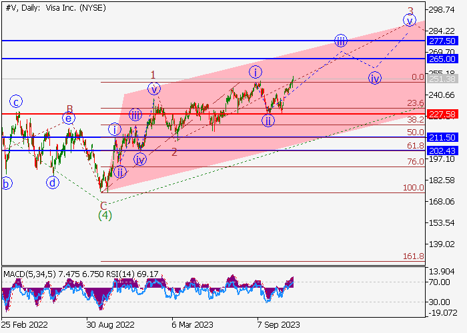
Task: Select the Fibonacci 23.6 level label
Action: 416,103
